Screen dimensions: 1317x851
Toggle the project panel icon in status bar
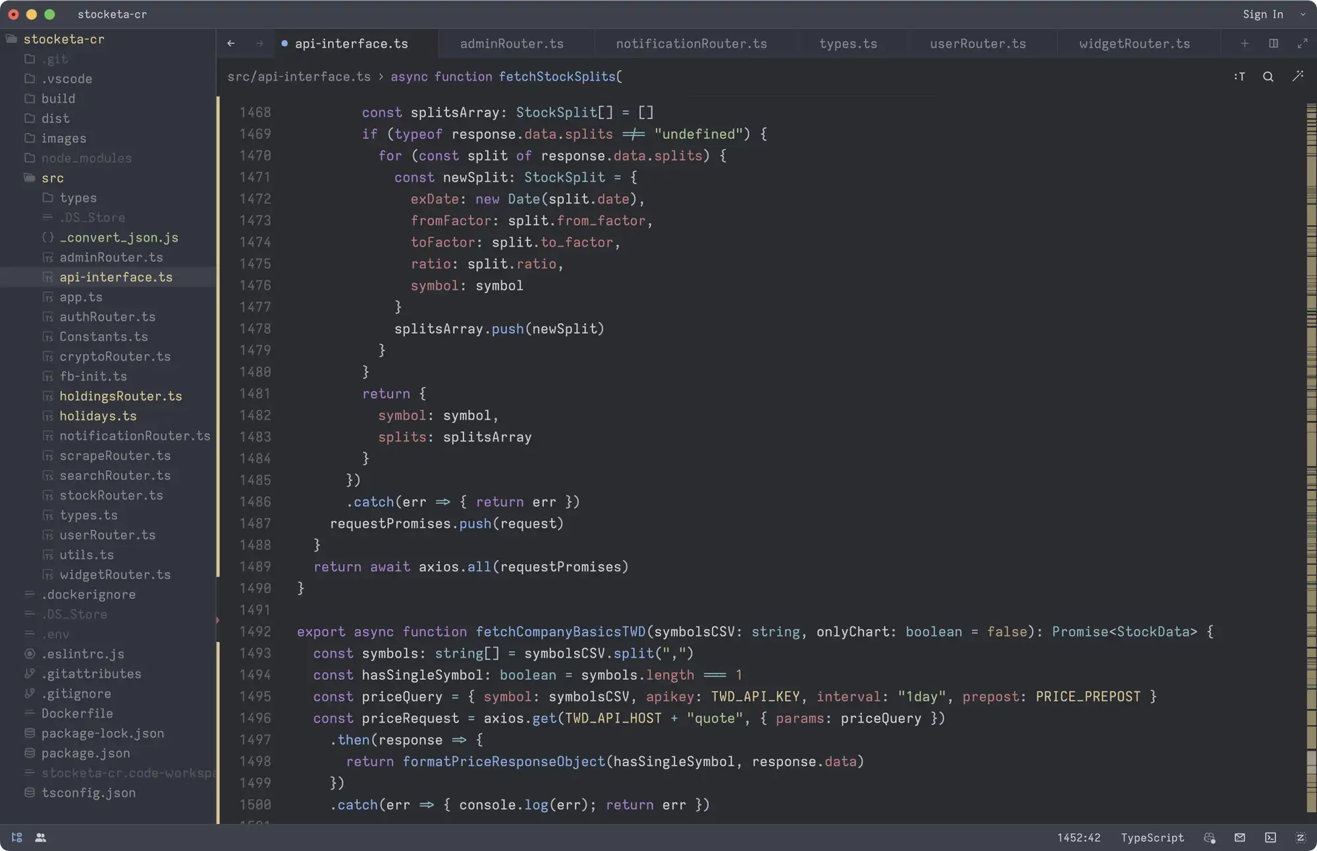click(x=17, y=837)
